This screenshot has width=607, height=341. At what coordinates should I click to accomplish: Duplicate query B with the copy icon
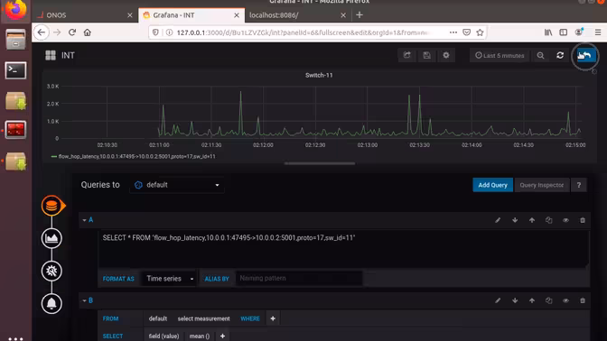(549, 300)
